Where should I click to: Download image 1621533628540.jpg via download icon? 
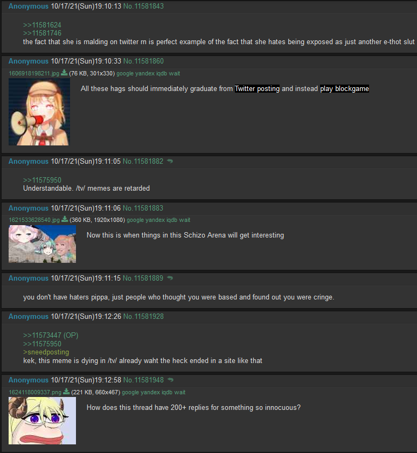pyautogui.click(x=65, y=219)
